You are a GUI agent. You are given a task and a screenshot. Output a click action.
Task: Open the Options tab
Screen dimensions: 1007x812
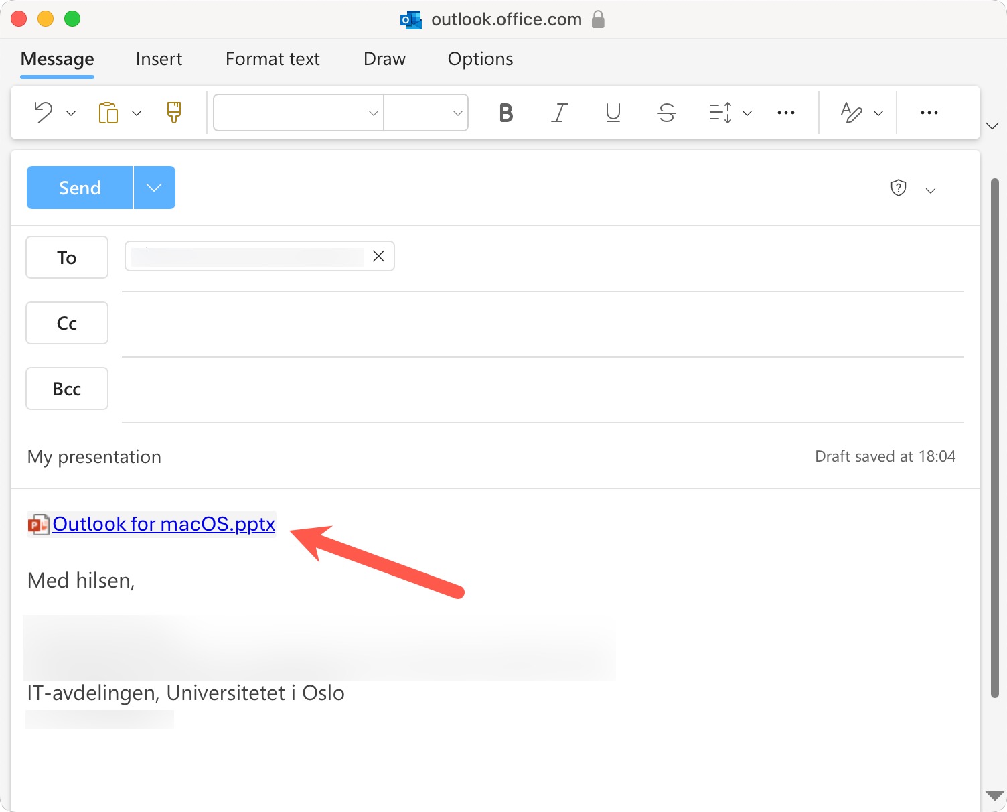(x=480, y=60)
